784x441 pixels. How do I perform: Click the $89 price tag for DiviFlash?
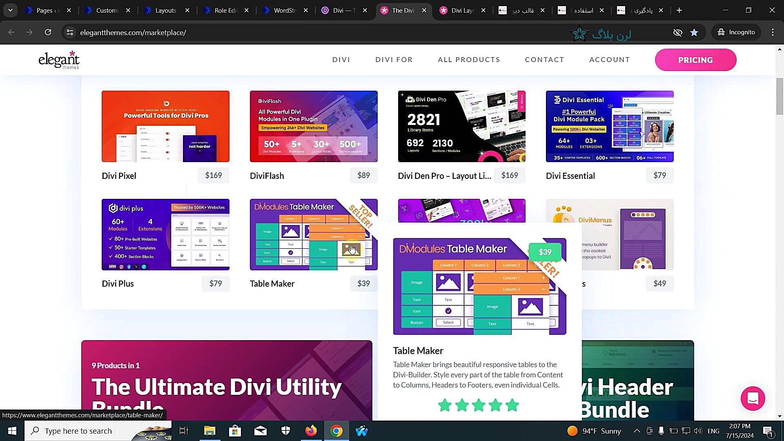pos(363,175)
